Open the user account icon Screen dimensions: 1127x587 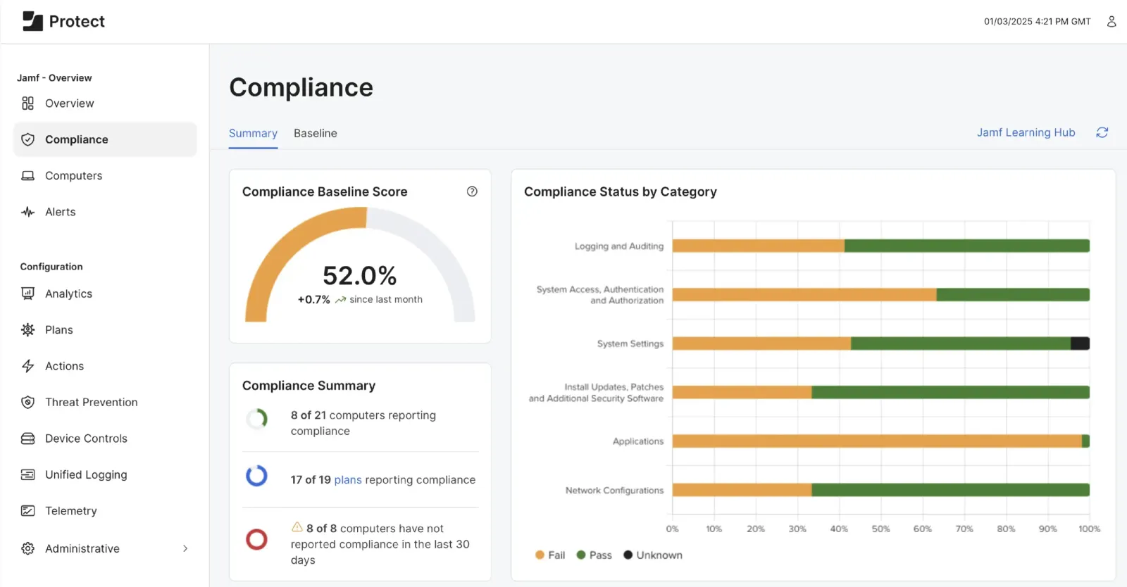(x=1112, y=21)
